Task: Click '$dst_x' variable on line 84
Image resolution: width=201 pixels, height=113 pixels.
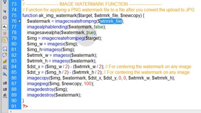Action: click(34, 67)
